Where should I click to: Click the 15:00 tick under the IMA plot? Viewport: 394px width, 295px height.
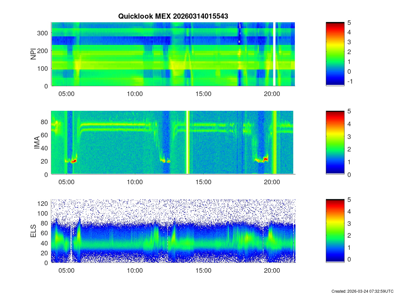click(203, 182)
